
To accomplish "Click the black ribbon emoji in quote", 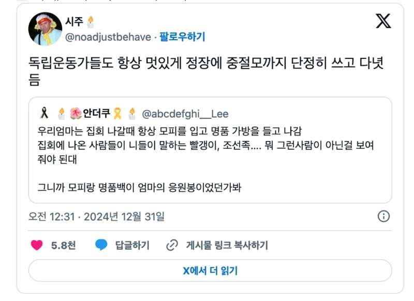I will pyautogui.click(x=43, y=114).
